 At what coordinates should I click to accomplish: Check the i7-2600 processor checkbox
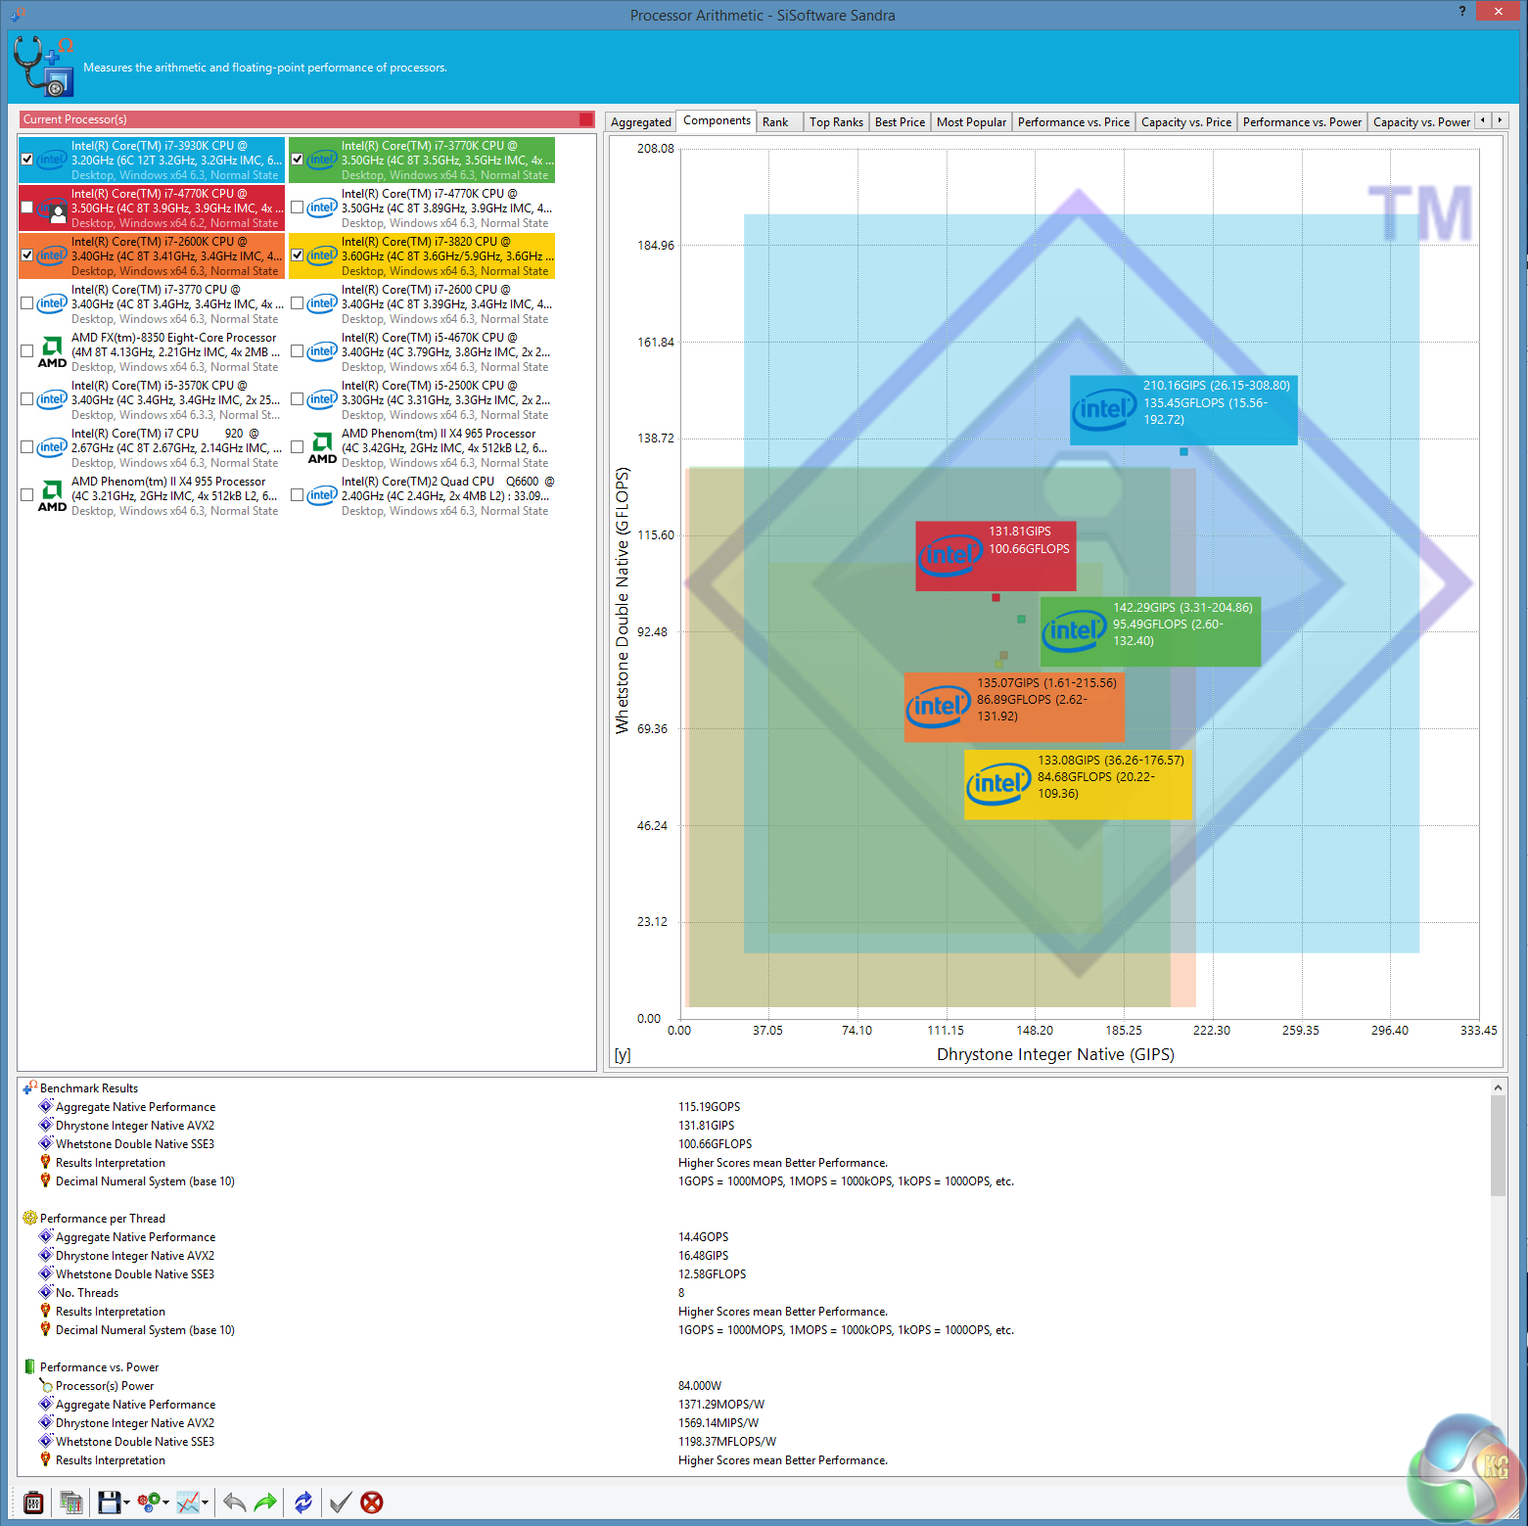298,303
